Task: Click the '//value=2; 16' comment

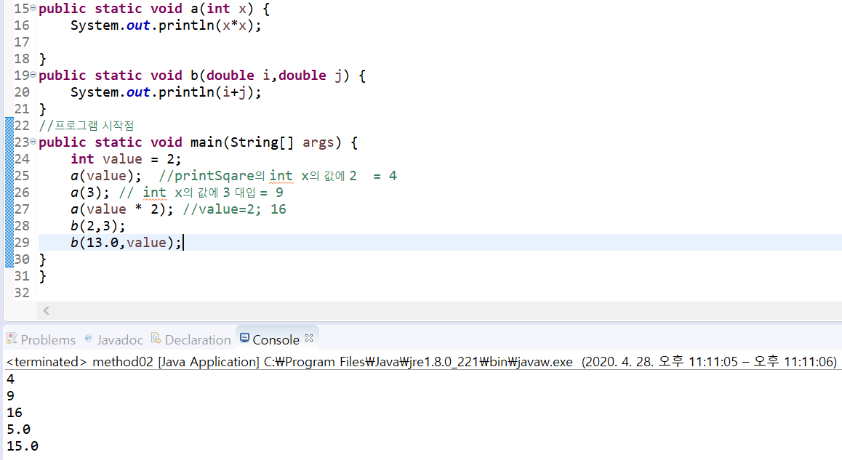Action: tap(234, 209)
